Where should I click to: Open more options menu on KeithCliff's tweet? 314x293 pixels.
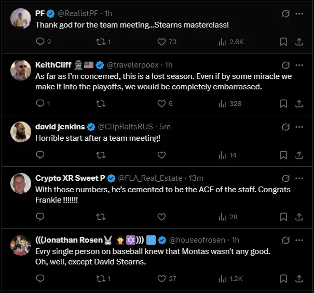[299, 65]
